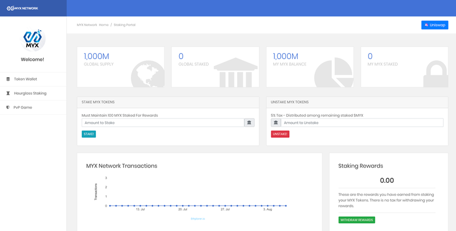Click the padlock icon on My MYX Staked card
Viewport: 456px width, 231px height.
[436, 74]
